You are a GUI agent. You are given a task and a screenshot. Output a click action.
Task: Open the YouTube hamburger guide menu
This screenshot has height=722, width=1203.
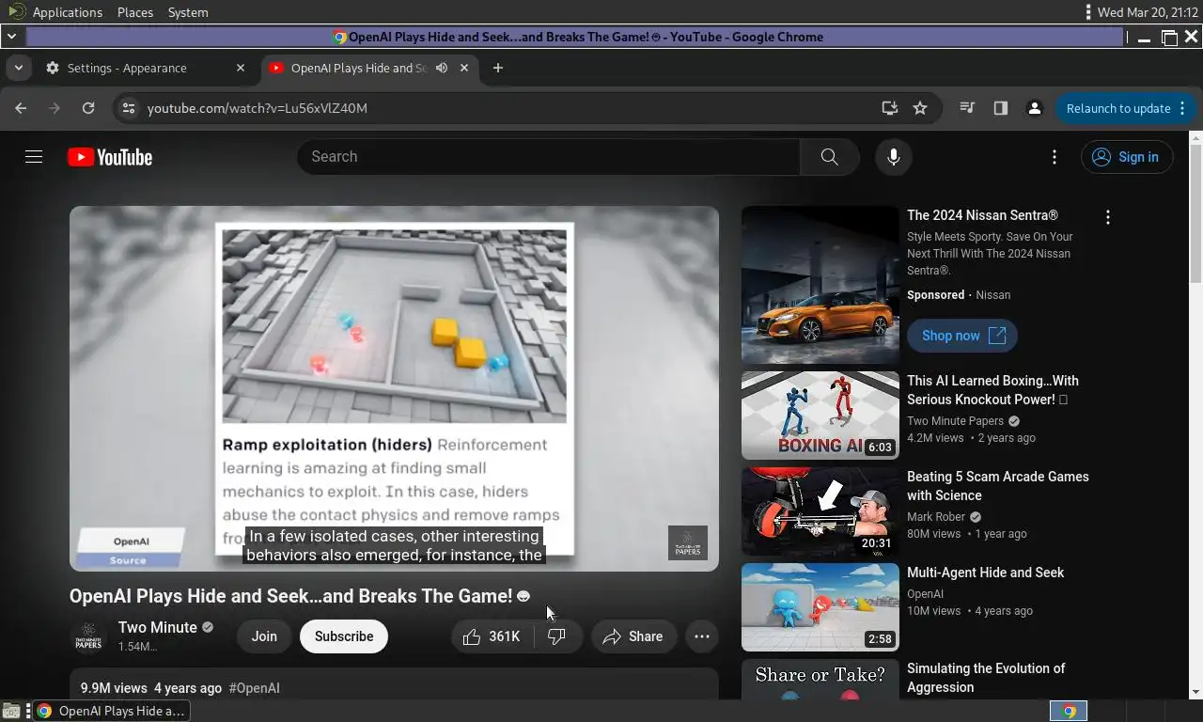[34, 157]
